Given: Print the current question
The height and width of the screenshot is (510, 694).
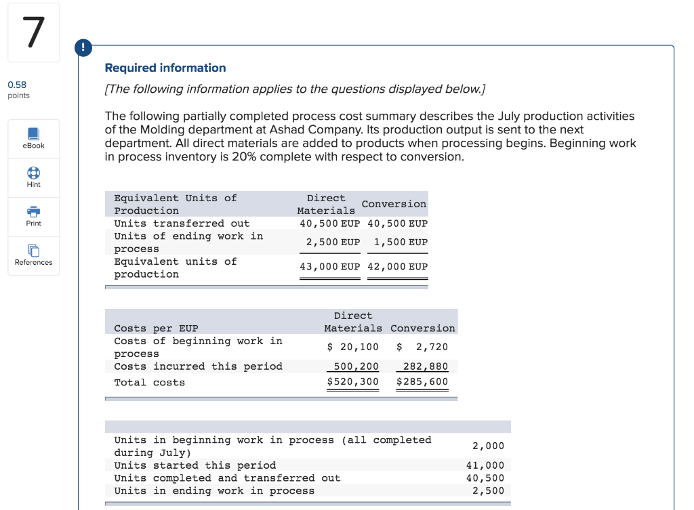Looking at the screenshot, I should pos(33,215).
